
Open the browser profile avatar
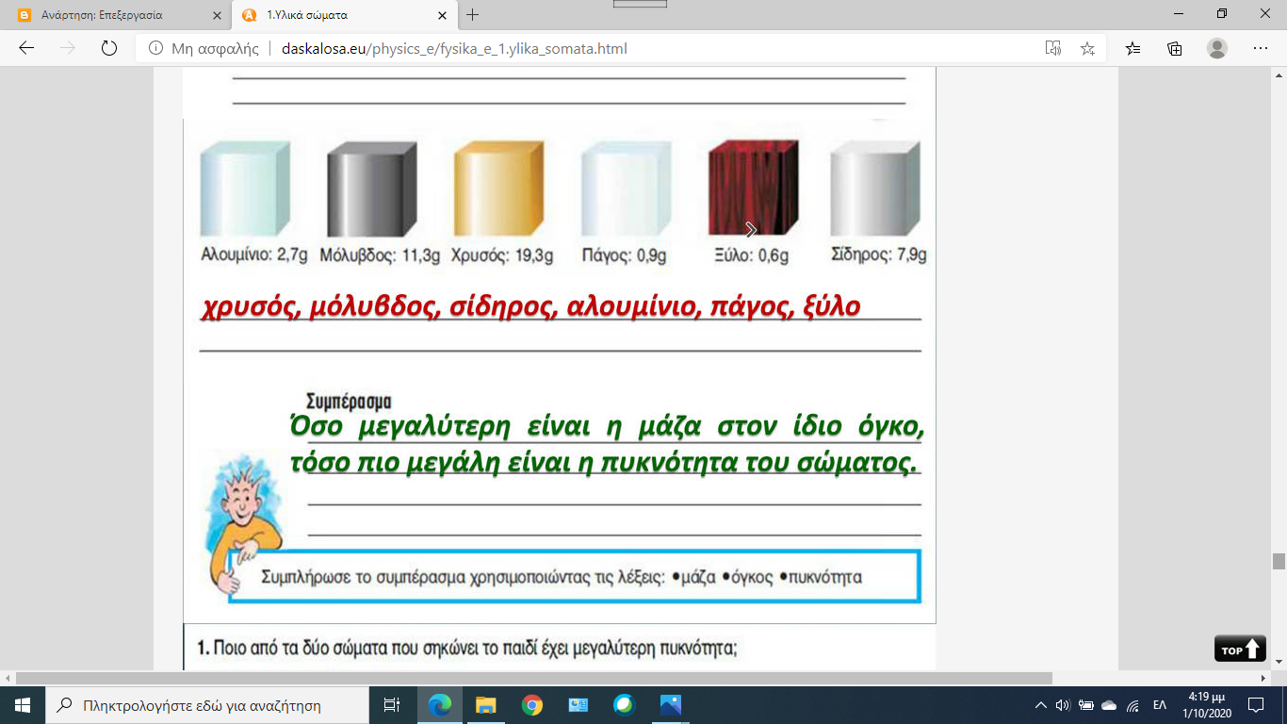point(1217,48)
